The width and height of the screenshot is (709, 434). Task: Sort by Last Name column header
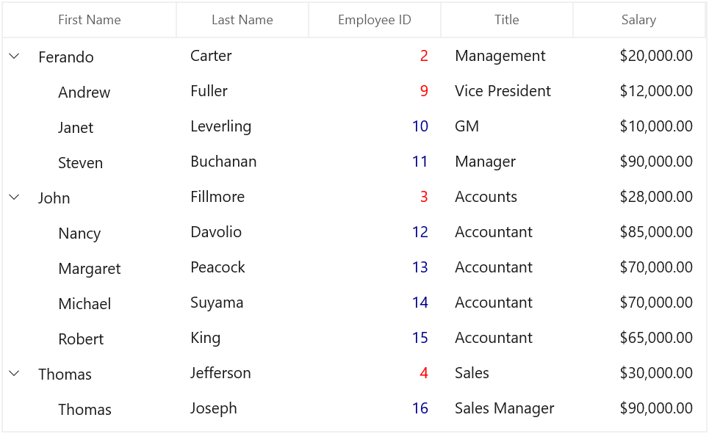tap(242, 20)
